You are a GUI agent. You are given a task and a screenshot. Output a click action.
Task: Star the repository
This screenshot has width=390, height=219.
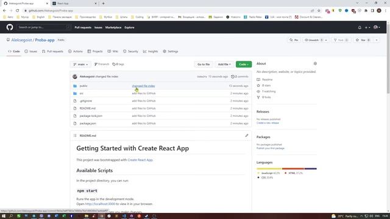(x=363, y=40)
